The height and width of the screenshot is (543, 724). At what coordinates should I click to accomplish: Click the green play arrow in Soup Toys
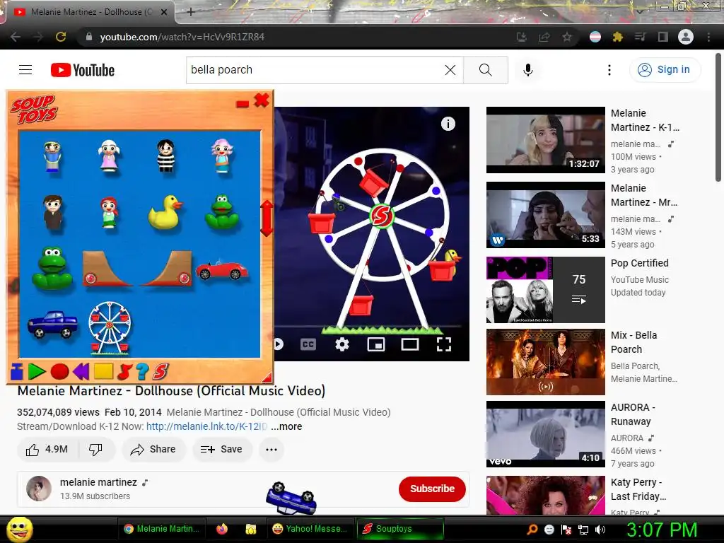37,371
